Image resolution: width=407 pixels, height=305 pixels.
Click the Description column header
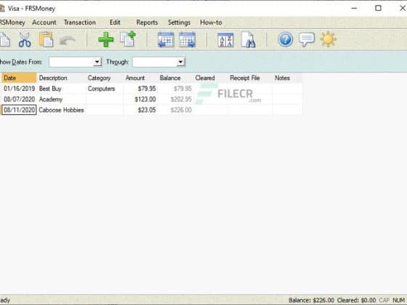61,78
